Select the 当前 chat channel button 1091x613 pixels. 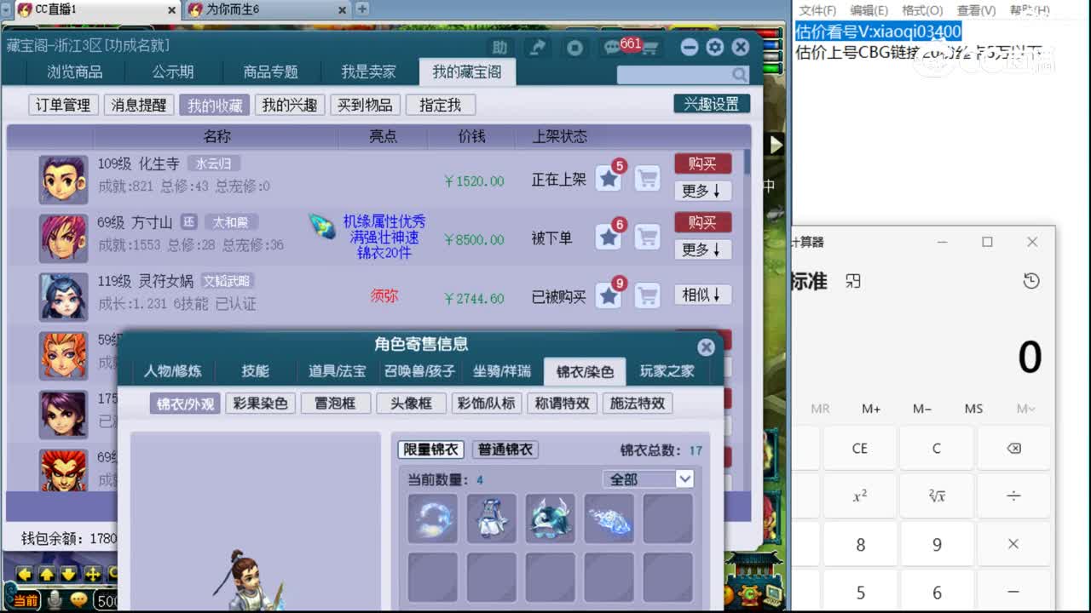point(26,600)
